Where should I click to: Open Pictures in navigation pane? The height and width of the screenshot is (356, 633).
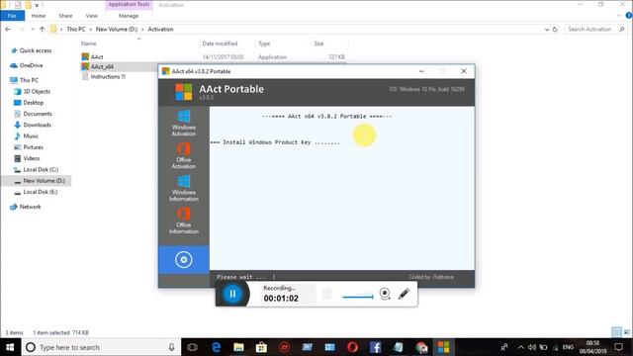[33, 147]
